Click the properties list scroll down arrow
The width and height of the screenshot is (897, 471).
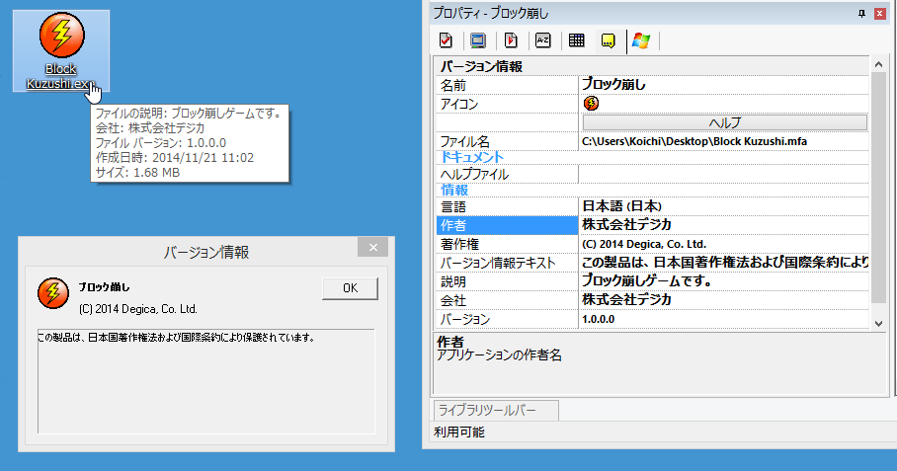click(878, 324)
